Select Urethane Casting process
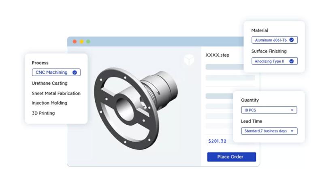Image resolution: width=324 pixels, height=175 pixels. point(49,83)
